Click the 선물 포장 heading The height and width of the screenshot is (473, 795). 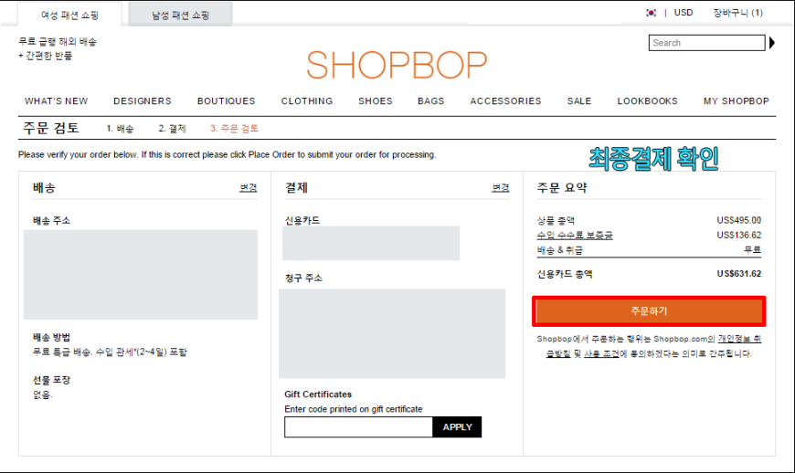click(x=52, y=380)
